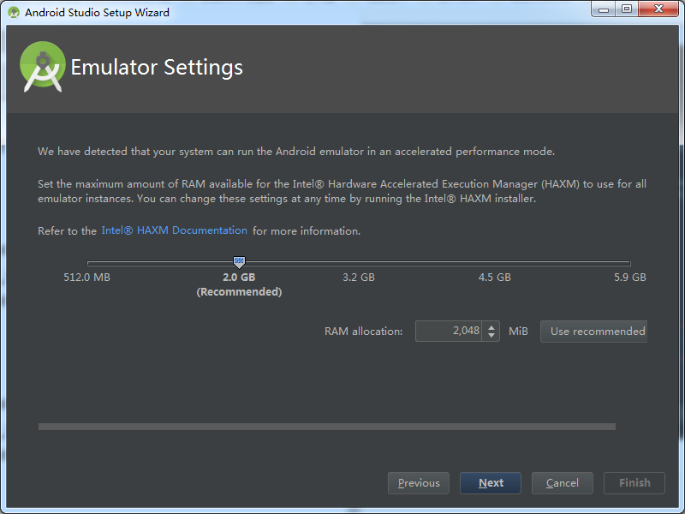
Task: Click the MiB unit label
Action: pos(518,332)
